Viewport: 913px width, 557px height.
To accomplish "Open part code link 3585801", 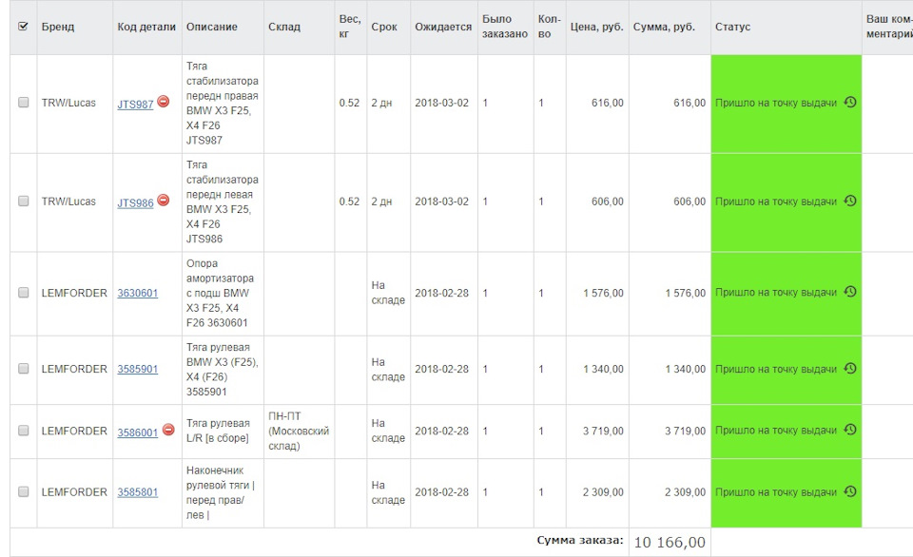I will 137,492.
